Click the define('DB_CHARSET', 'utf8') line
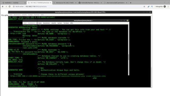The height and width of the screenshot is (96, 170). click(53, 58)
